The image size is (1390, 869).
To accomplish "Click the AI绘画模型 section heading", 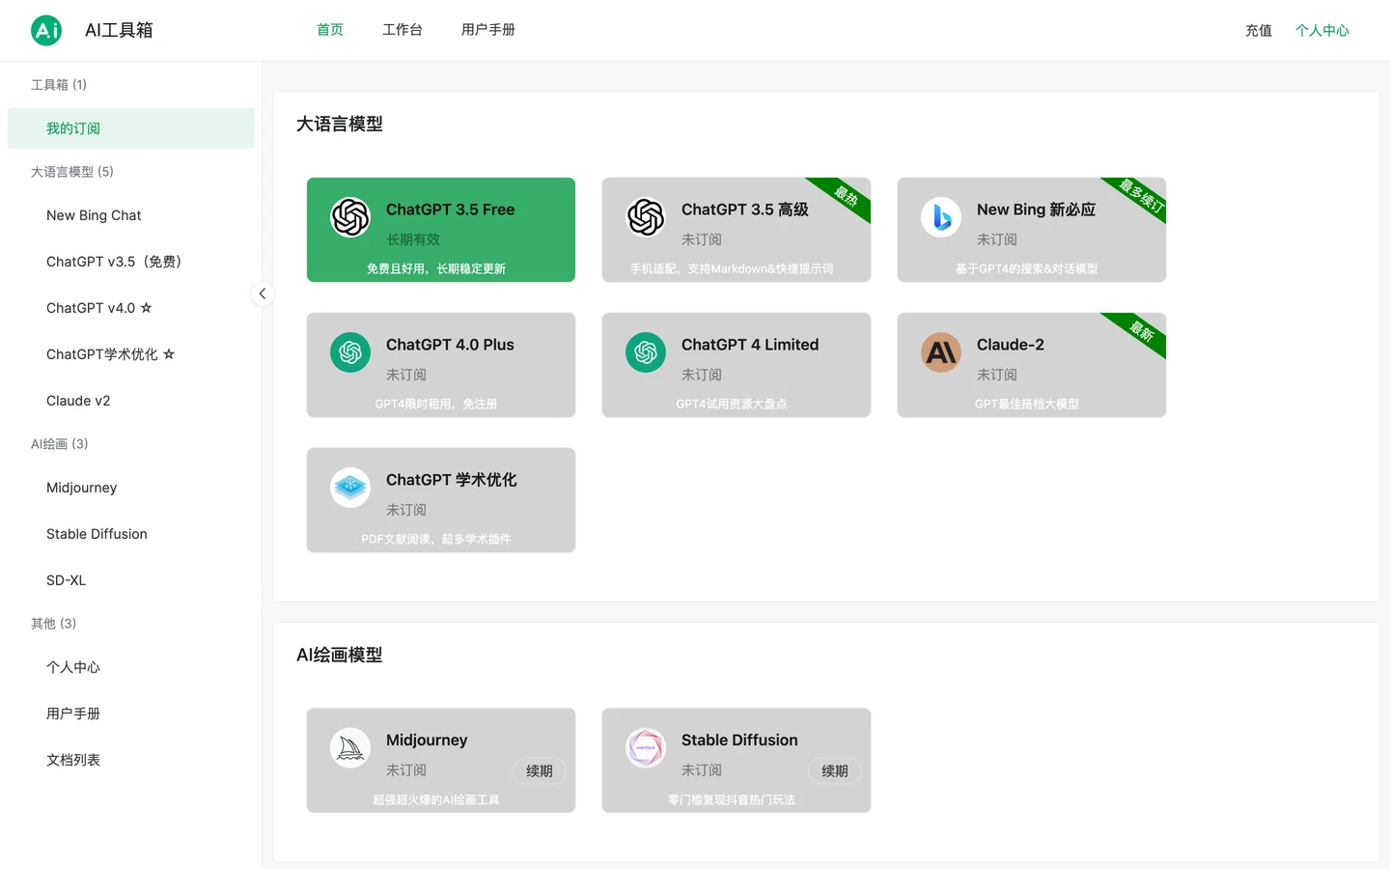I will 340,655.
